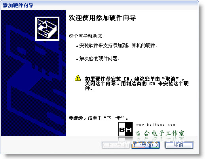Viewport: 205px width, 159px height.
Task: Click the line 解决您的硬件问题
Action: 99,59
